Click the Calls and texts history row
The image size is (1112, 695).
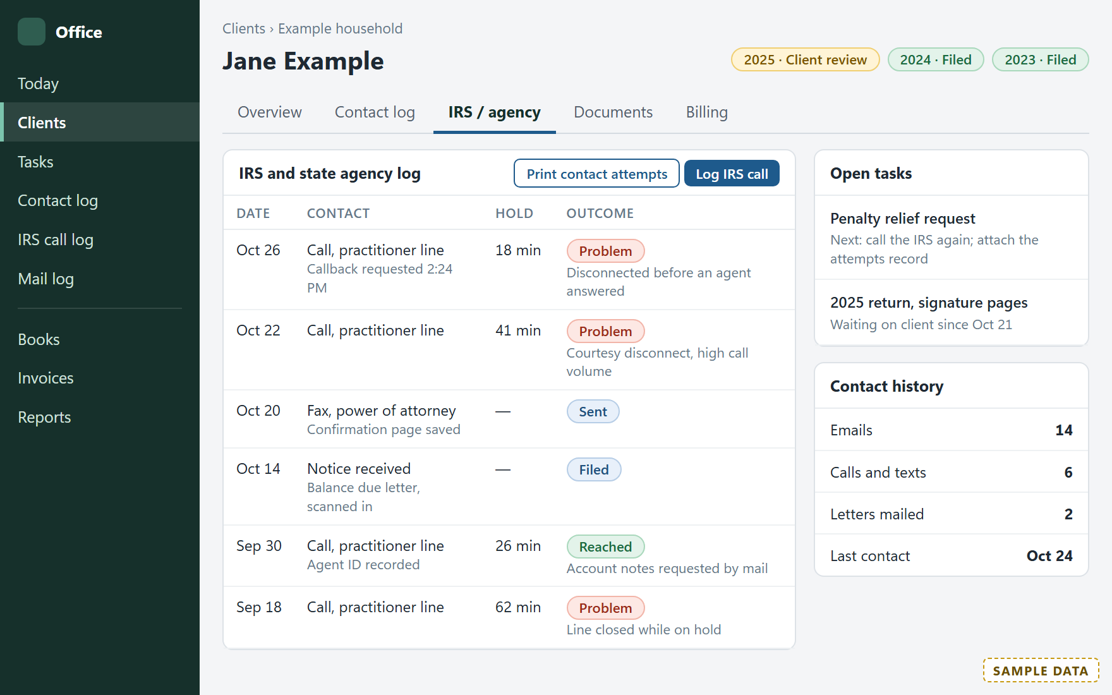952,472
